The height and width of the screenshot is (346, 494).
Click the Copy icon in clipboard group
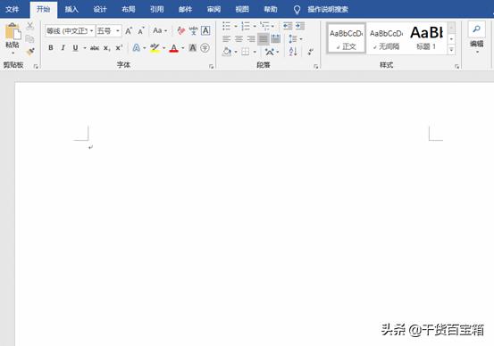30,38
